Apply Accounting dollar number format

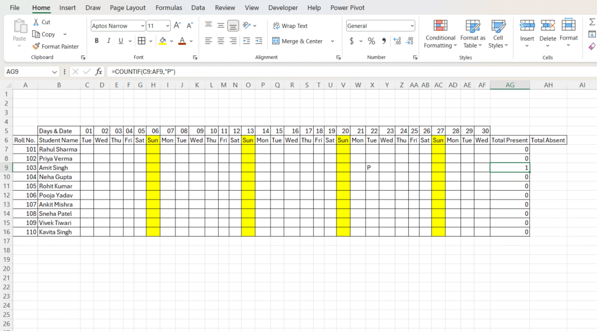tap(352, 41)
